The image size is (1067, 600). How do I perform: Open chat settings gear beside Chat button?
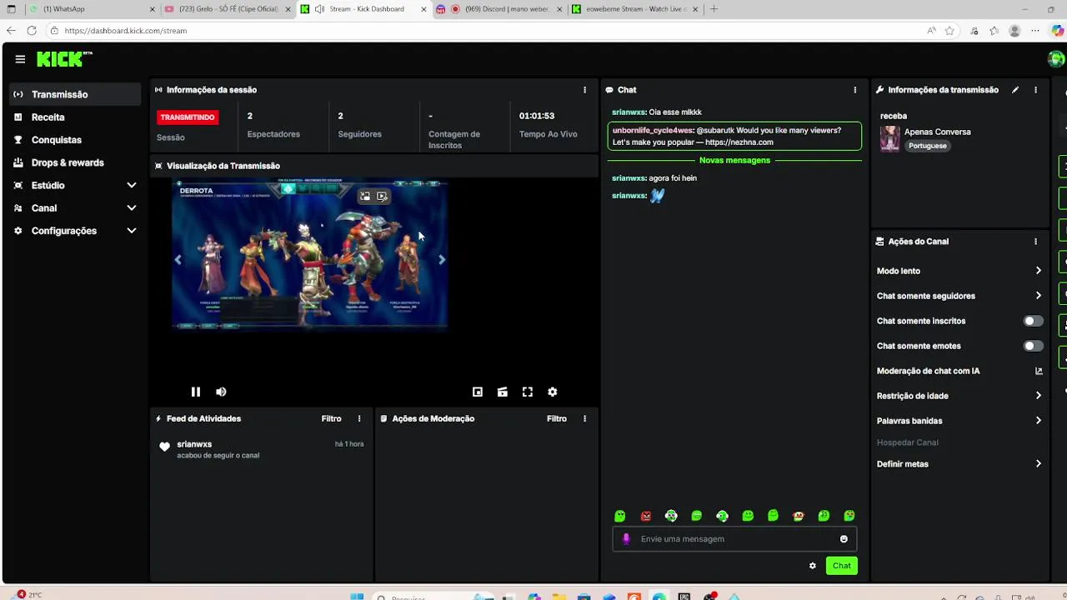tap(813, 566)
